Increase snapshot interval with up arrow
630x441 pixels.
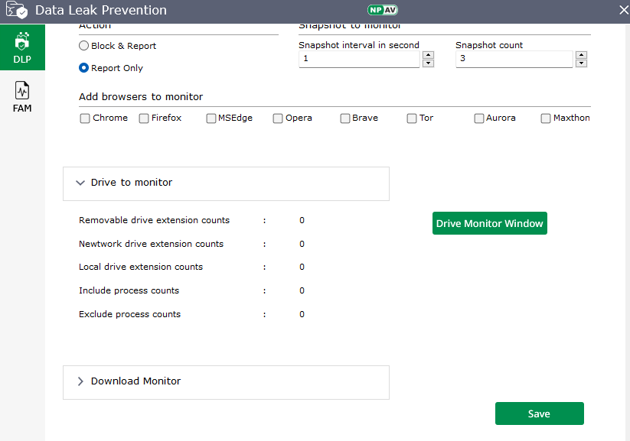coord(428,55)
